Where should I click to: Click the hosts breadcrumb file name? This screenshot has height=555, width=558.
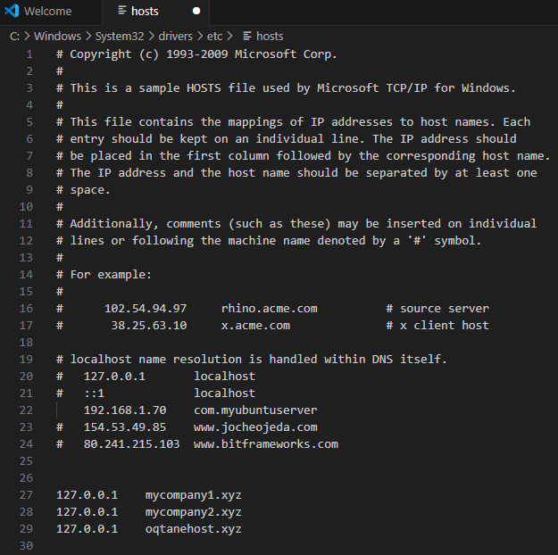point(270,37)
